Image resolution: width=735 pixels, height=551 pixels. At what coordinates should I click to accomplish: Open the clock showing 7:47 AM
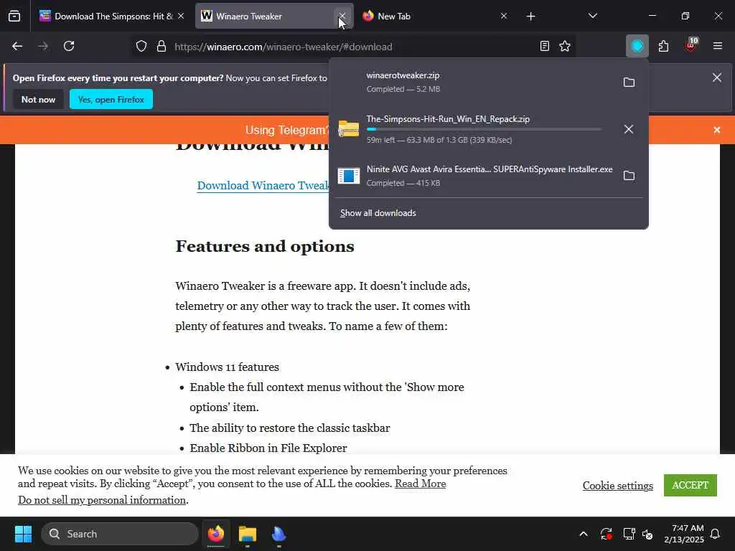click(x=684, y=534)
